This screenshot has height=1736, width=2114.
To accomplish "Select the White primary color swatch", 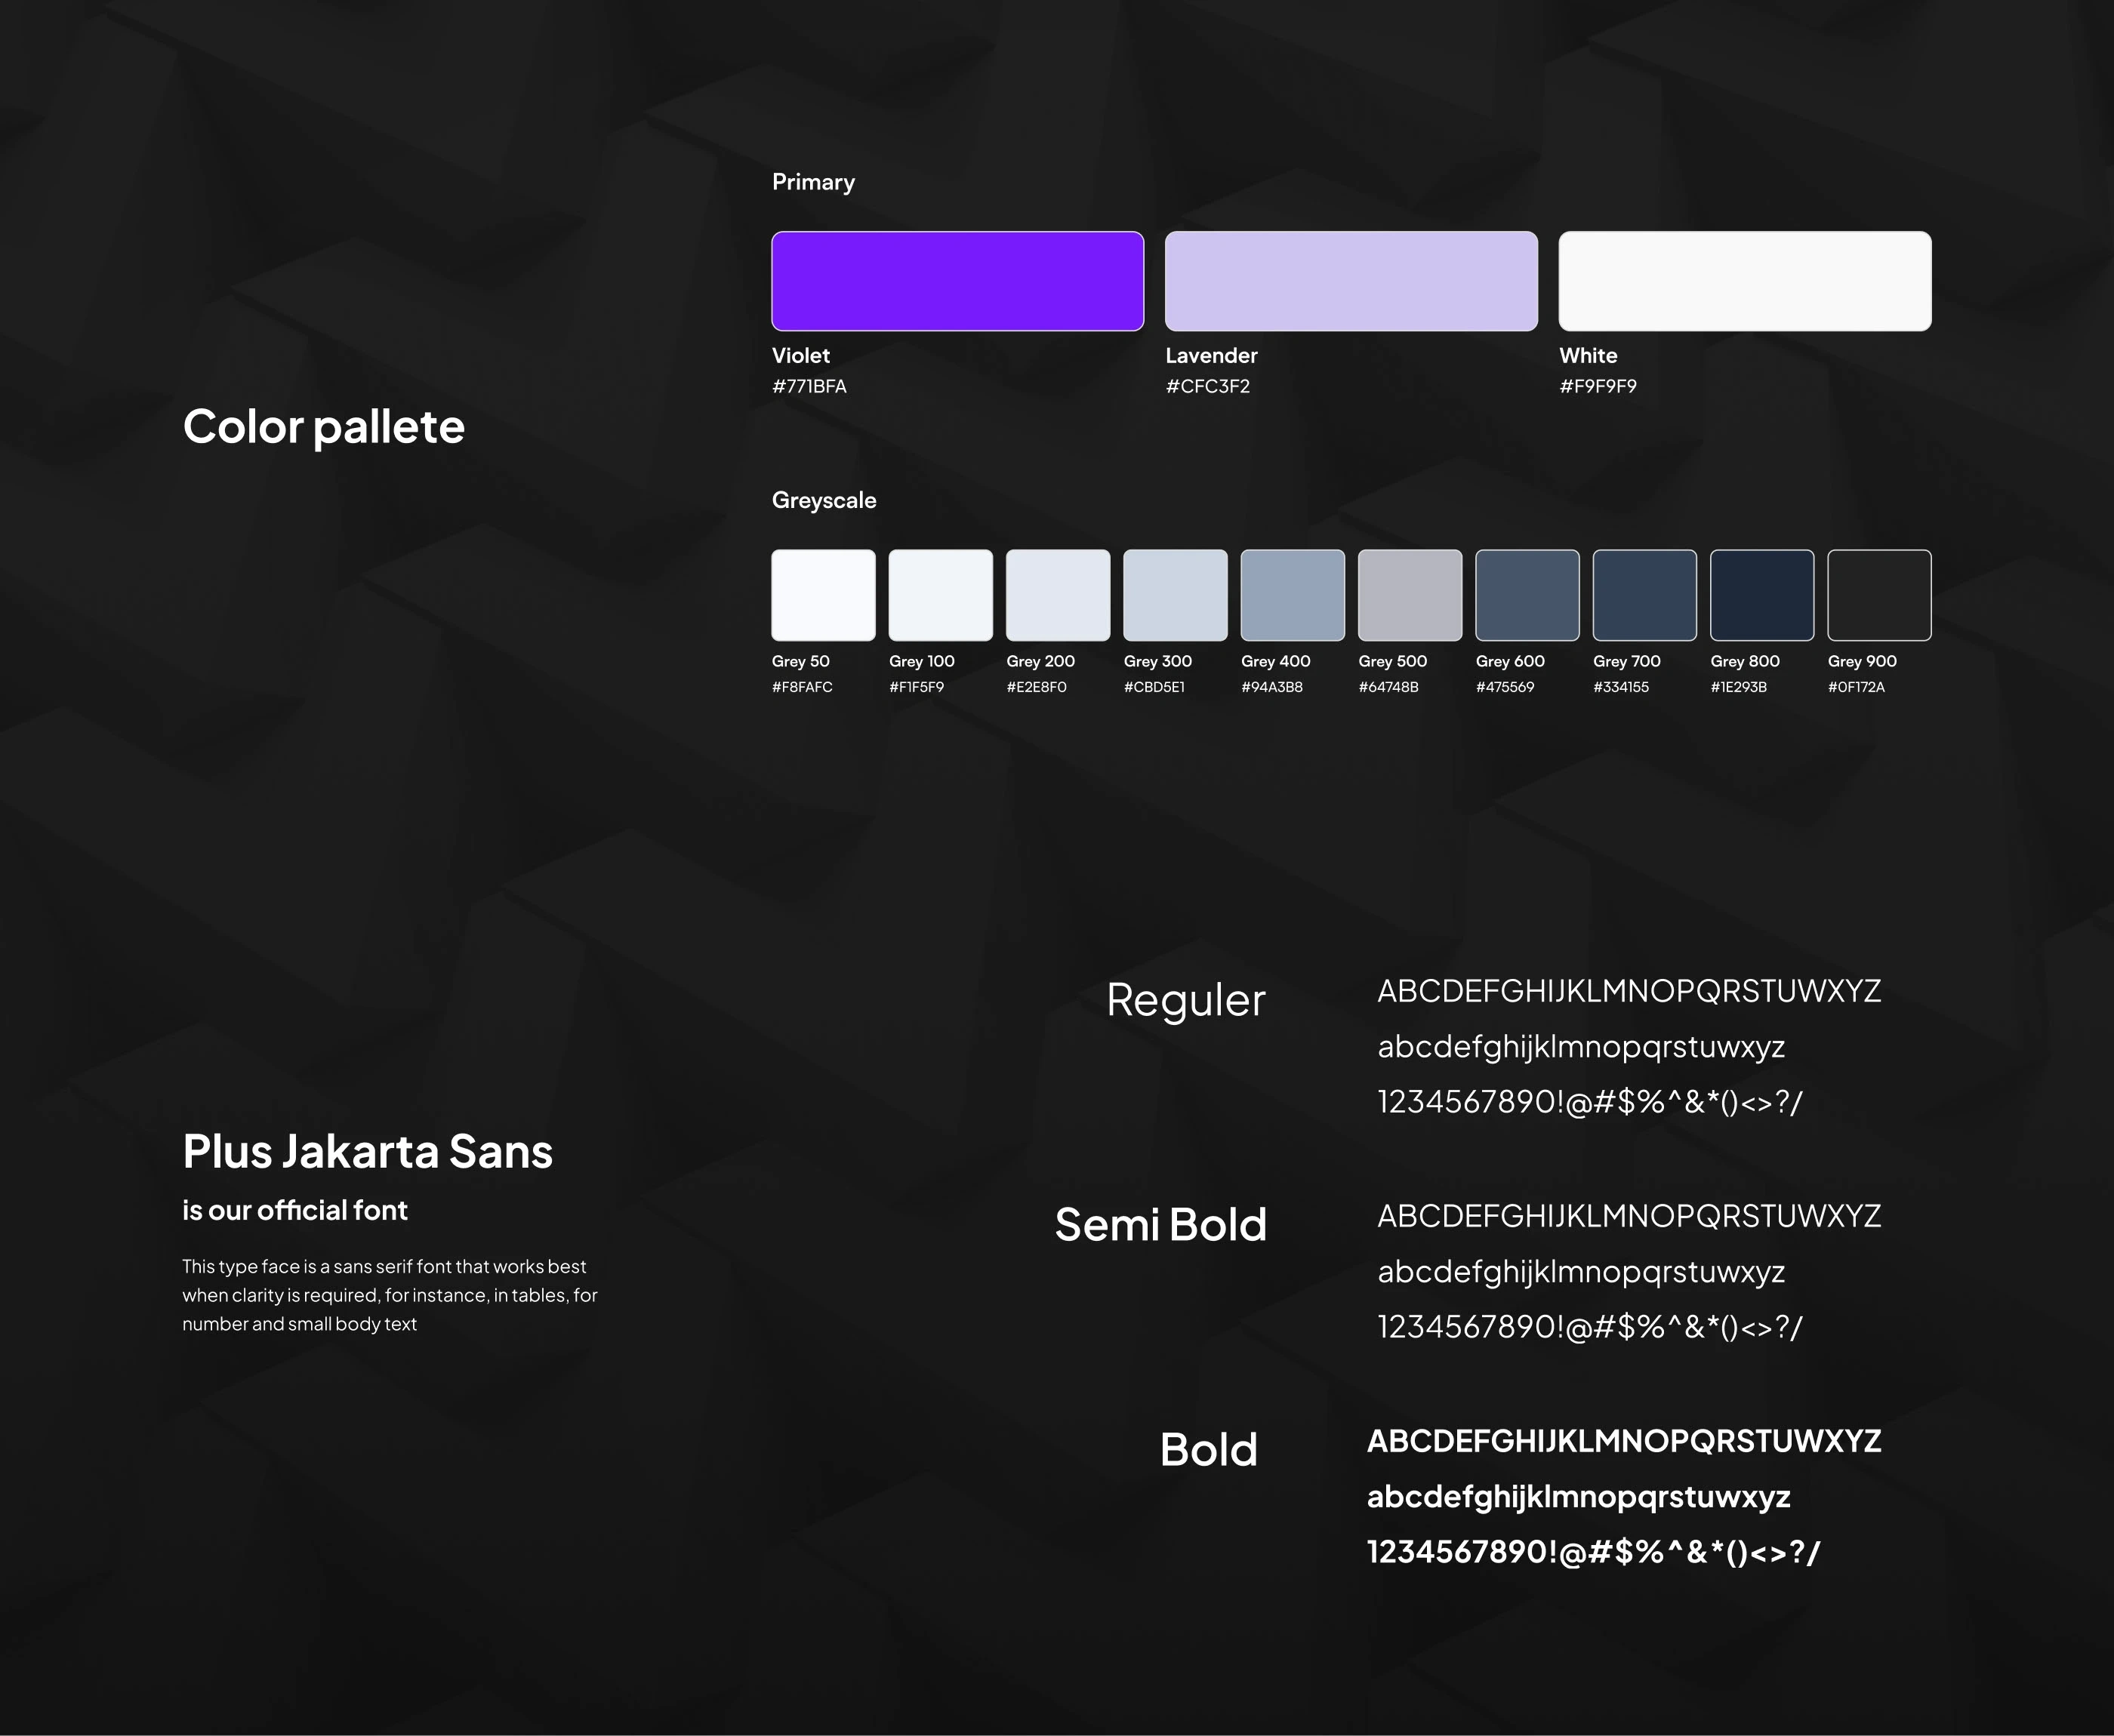I will pyautogui.click(x=1745, y=281).
